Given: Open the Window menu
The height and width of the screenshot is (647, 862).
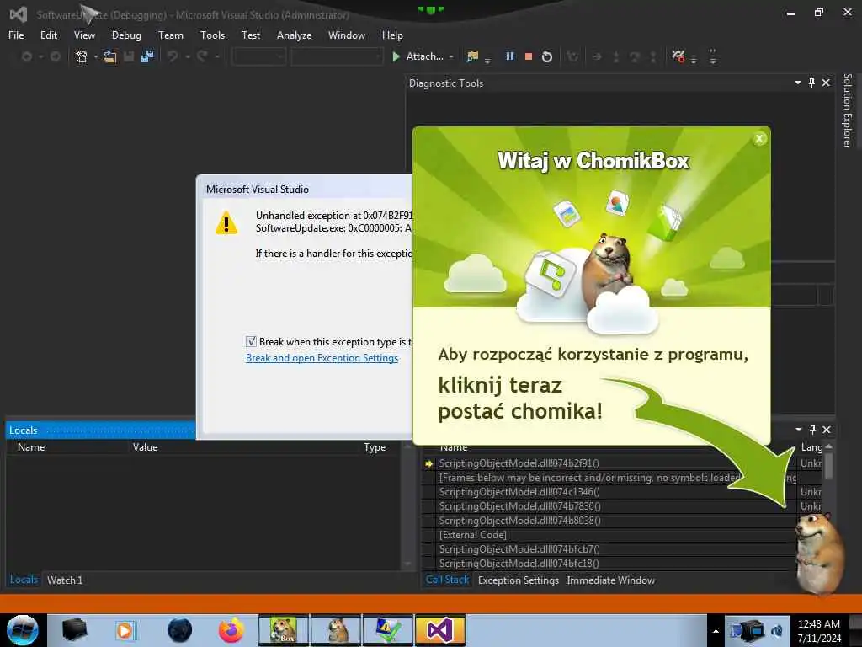Looking at the screenshot, I should coord(346,35).
